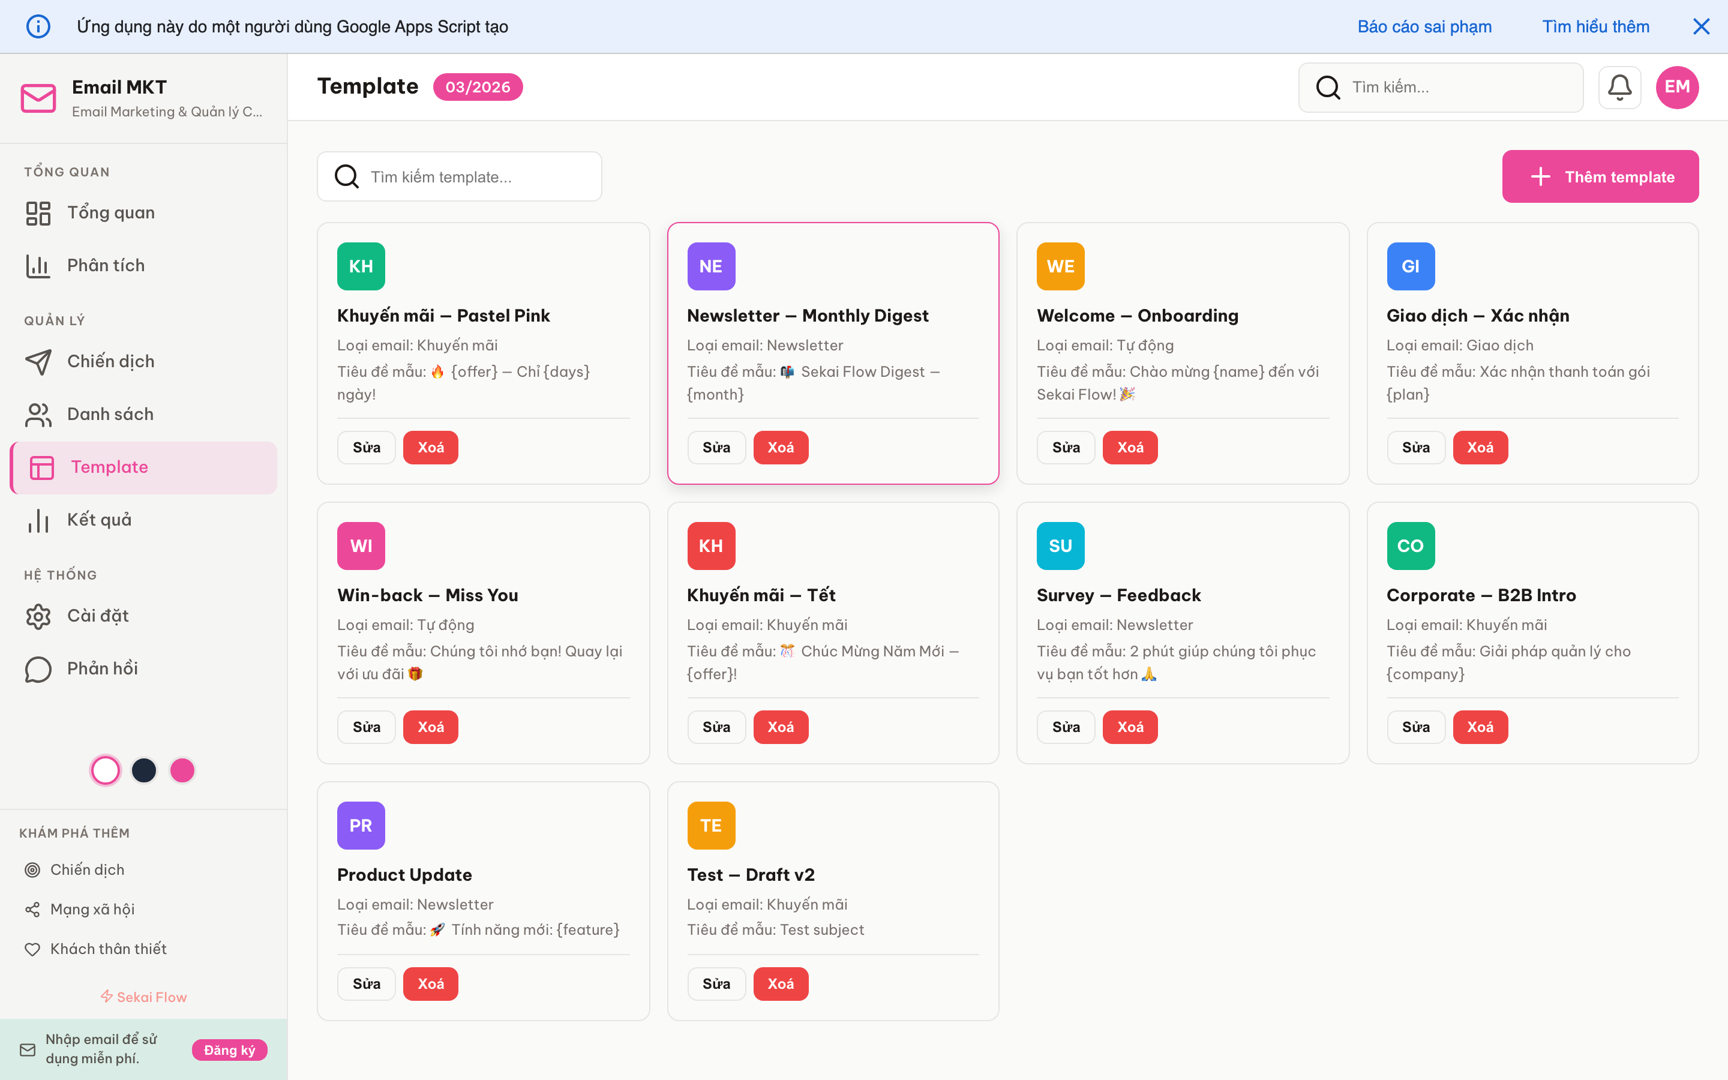Select the dark navy theme circle
Image resolution: width=1728 pixels, height=1080 pixels.
(144, 770)
